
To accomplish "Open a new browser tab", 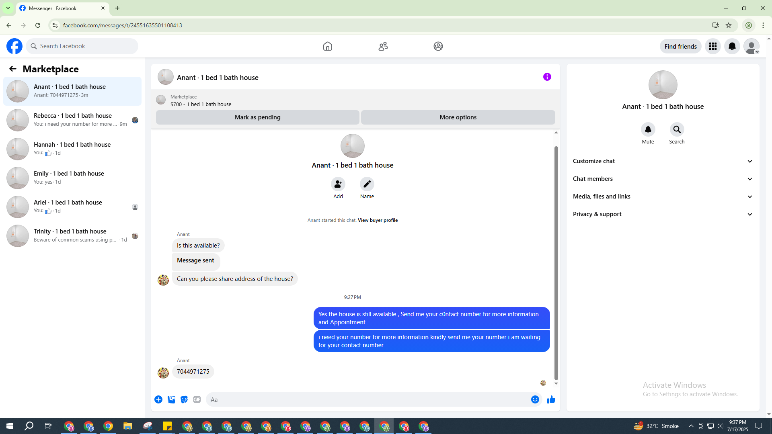I will [117, 8].
